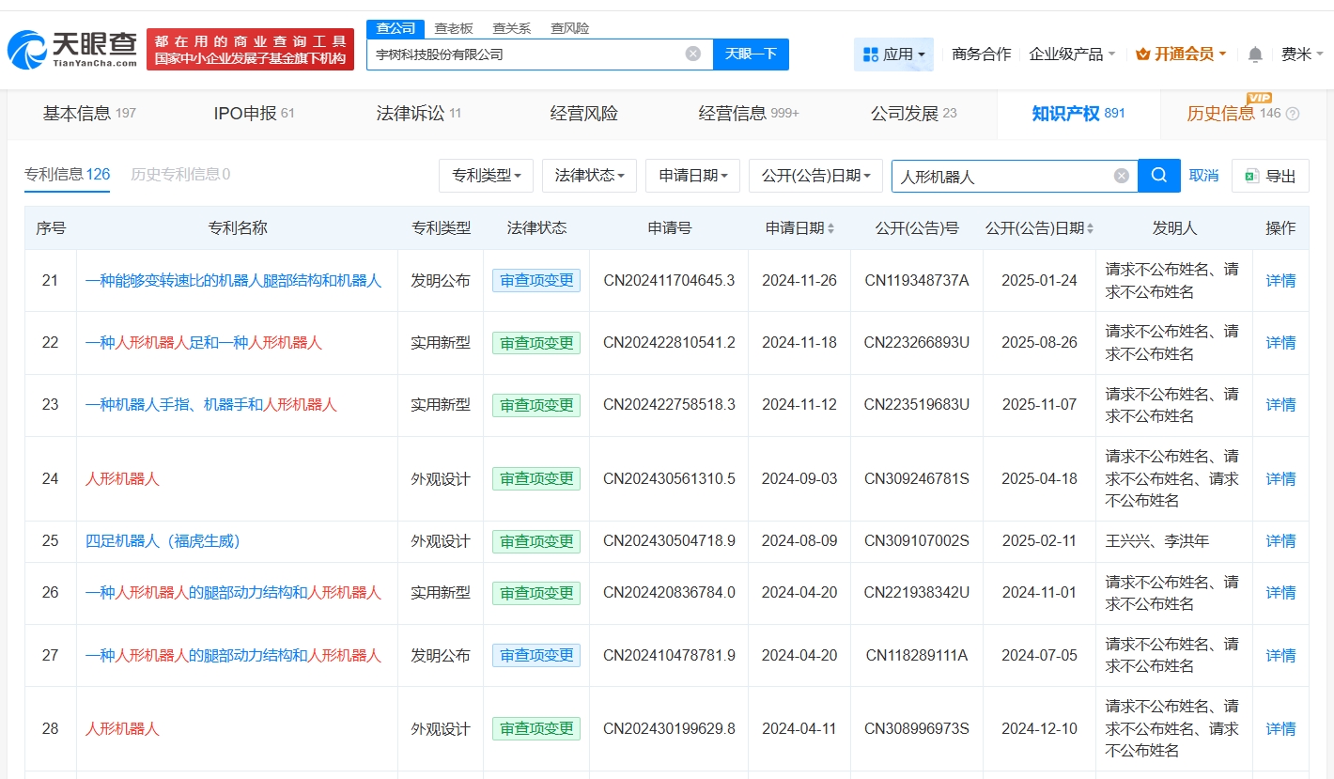1334x779 pixels.
Task: Select the 查公司 search tab
Action: click(x=396, y=28)
